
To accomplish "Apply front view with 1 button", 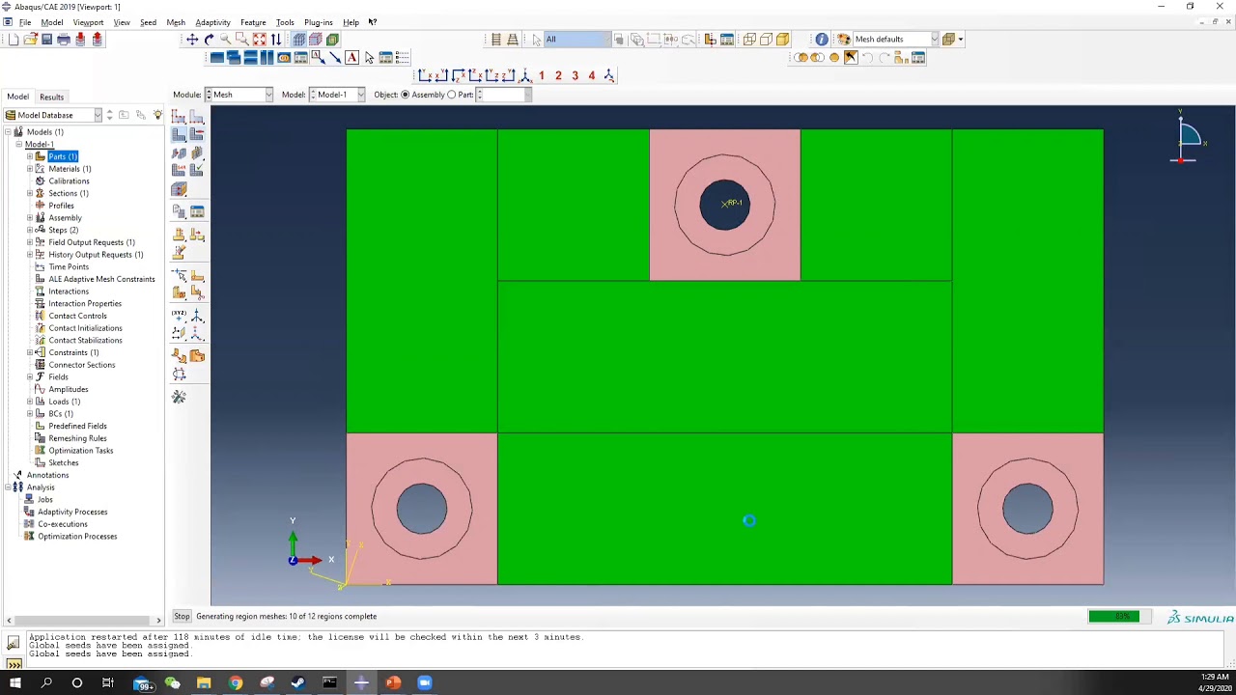I will 542,75.
